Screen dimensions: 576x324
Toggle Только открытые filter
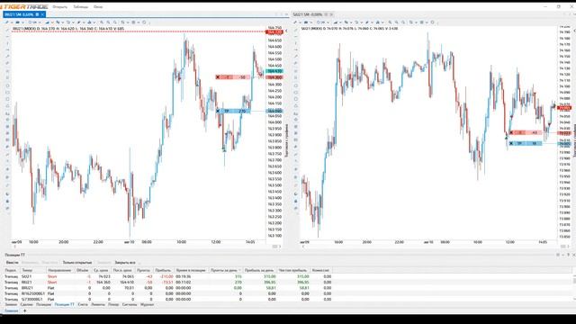coord(77,263)
